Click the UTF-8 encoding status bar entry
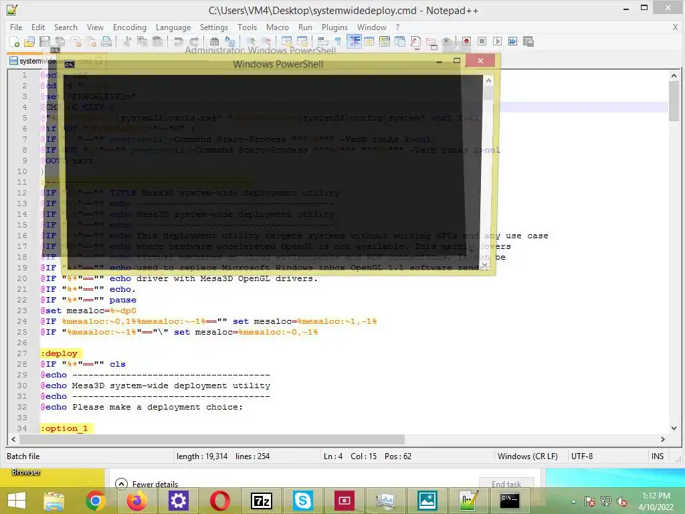This screenshot has height=514, width=685. point(582,456)
